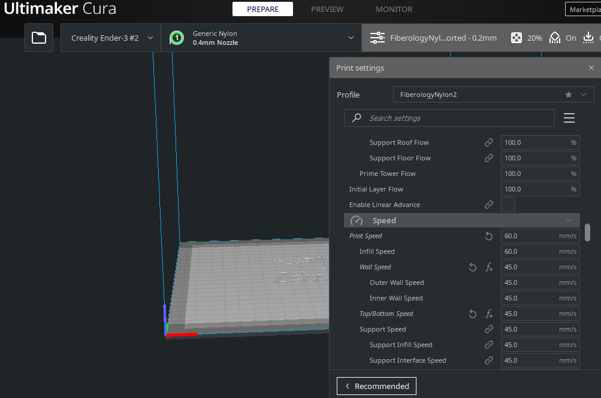Click the settings panel vertical scrollbar

click(588, 232)
